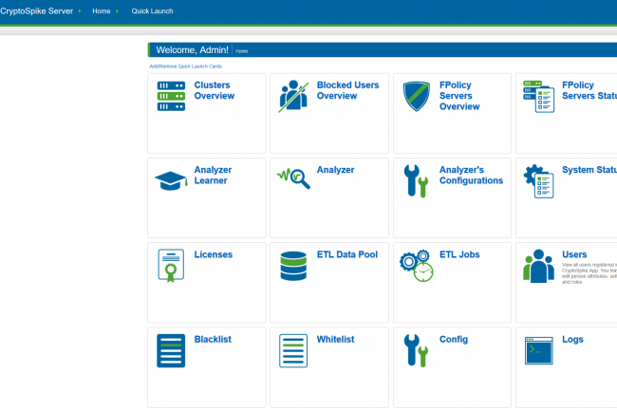Click the ETL Jobs title link
Viewport: 617px width, 411px height.
(459, 254)
